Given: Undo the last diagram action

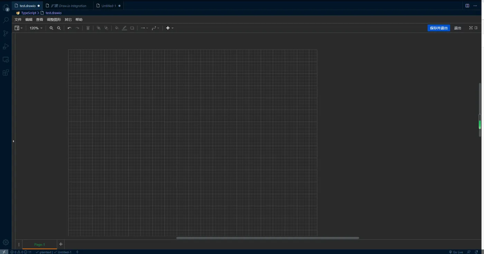Looking at the screenshot, I should pos(69,28).
